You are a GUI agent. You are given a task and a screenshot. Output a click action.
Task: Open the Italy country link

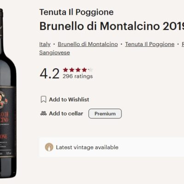point(45,44)
